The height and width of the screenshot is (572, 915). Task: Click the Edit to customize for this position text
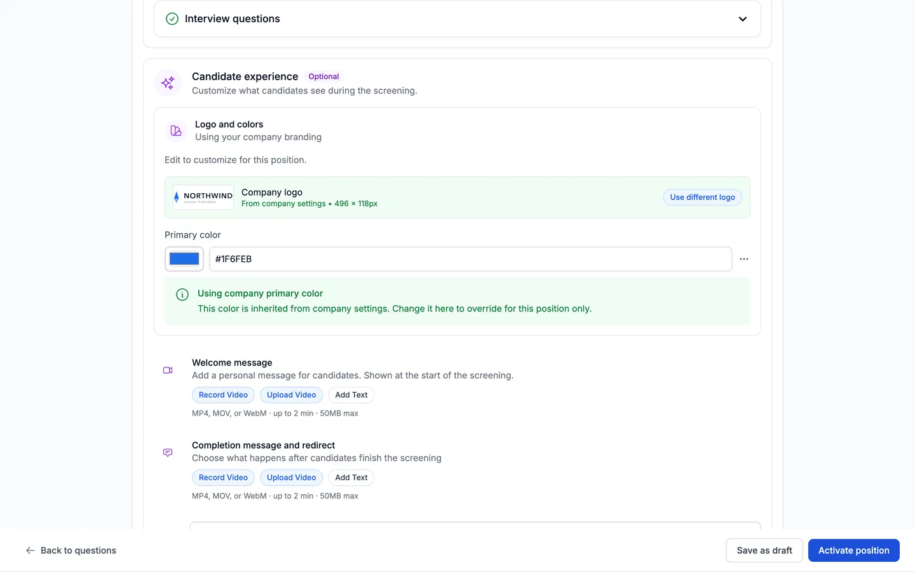coord(235,160)
